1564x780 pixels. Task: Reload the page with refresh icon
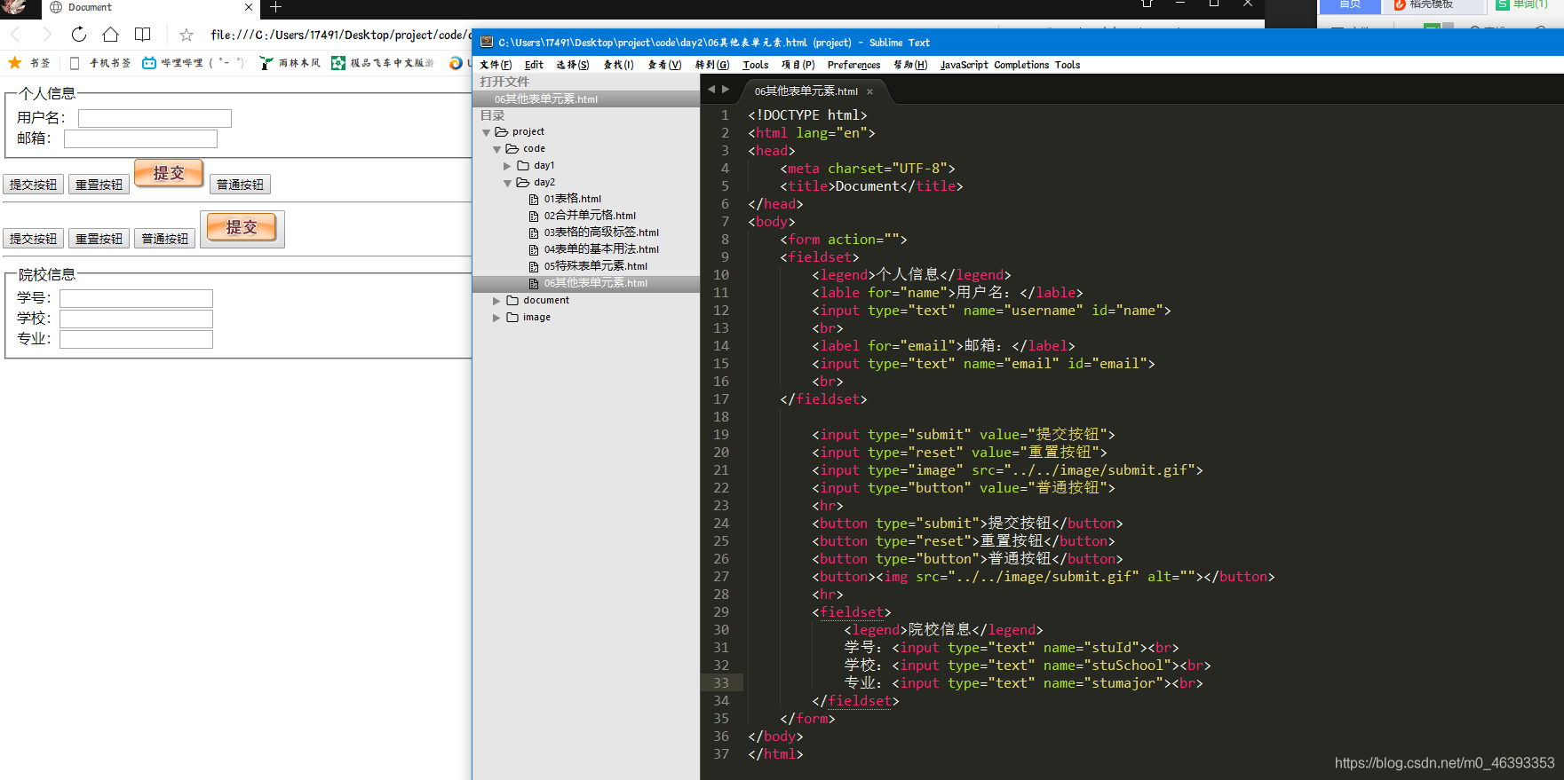coord(79,35)
